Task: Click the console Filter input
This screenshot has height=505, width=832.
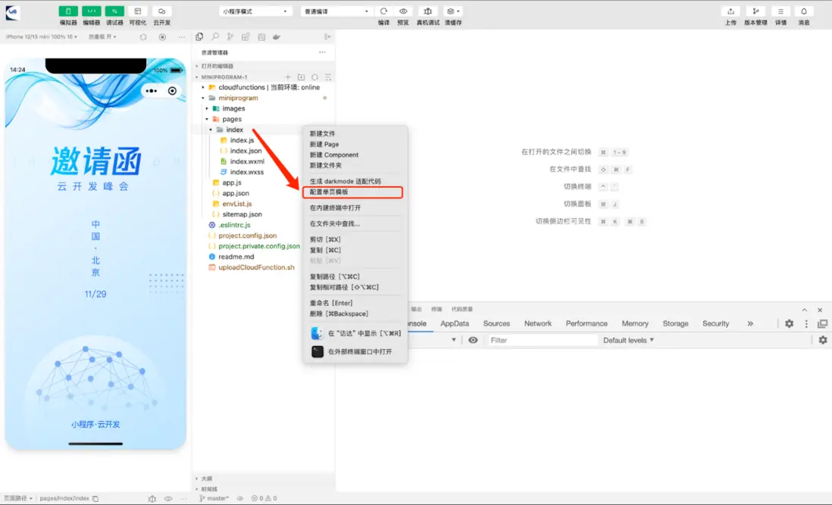Action: (543, 340)
